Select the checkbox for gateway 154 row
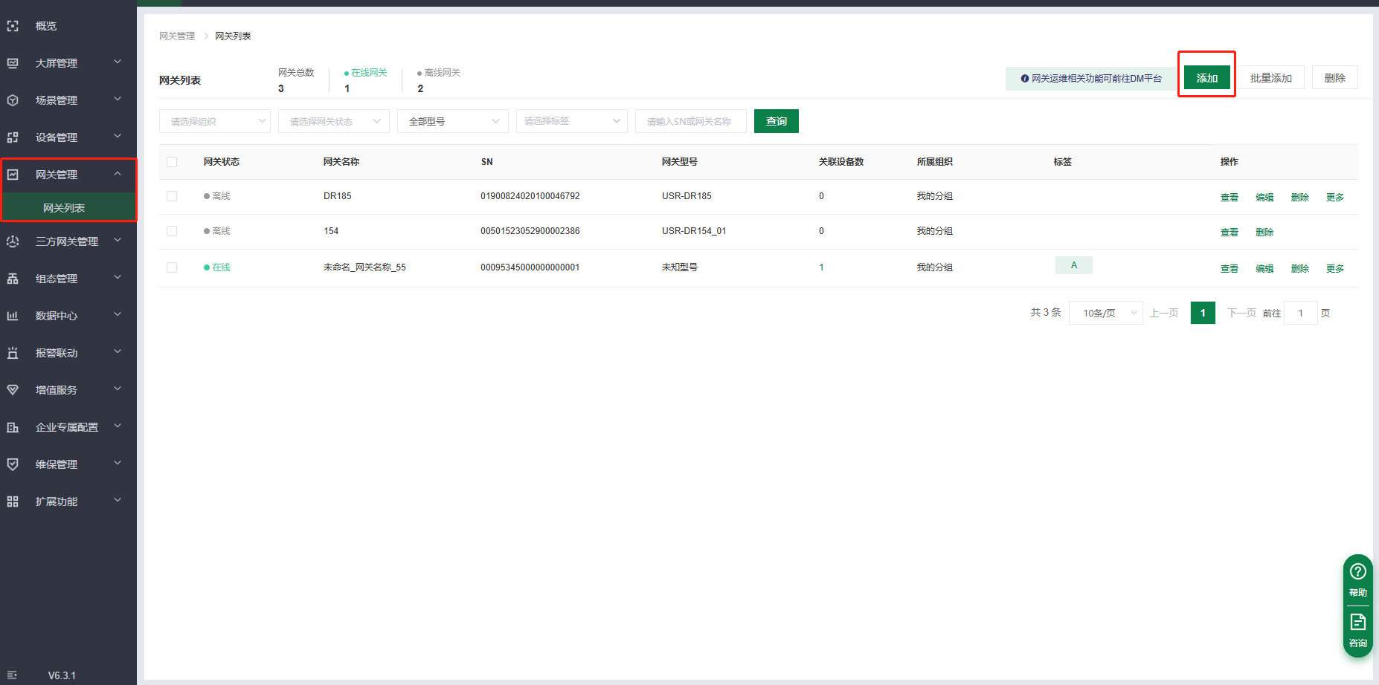Image resolution: width=1379 pixels, height=685 pixels. coord(172,231)
